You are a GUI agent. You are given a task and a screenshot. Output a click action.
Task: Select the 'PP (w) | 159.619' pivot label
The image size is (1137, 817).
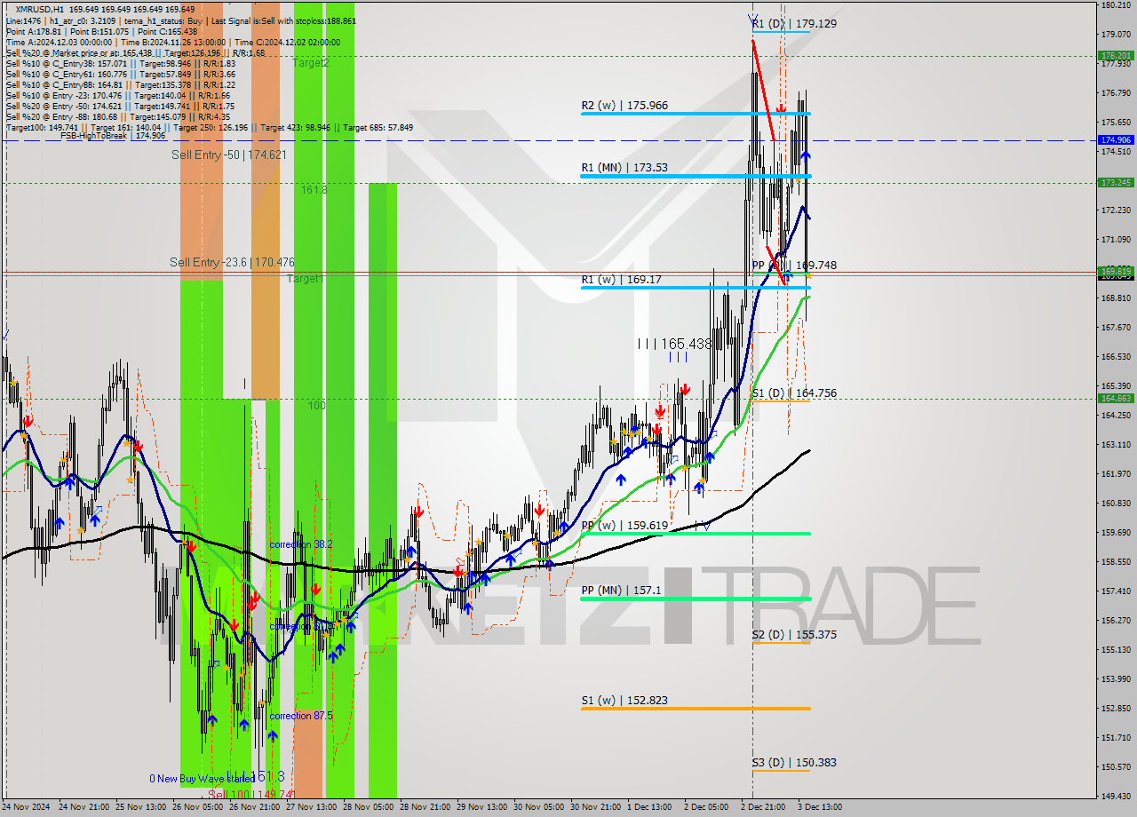(624, 525)
